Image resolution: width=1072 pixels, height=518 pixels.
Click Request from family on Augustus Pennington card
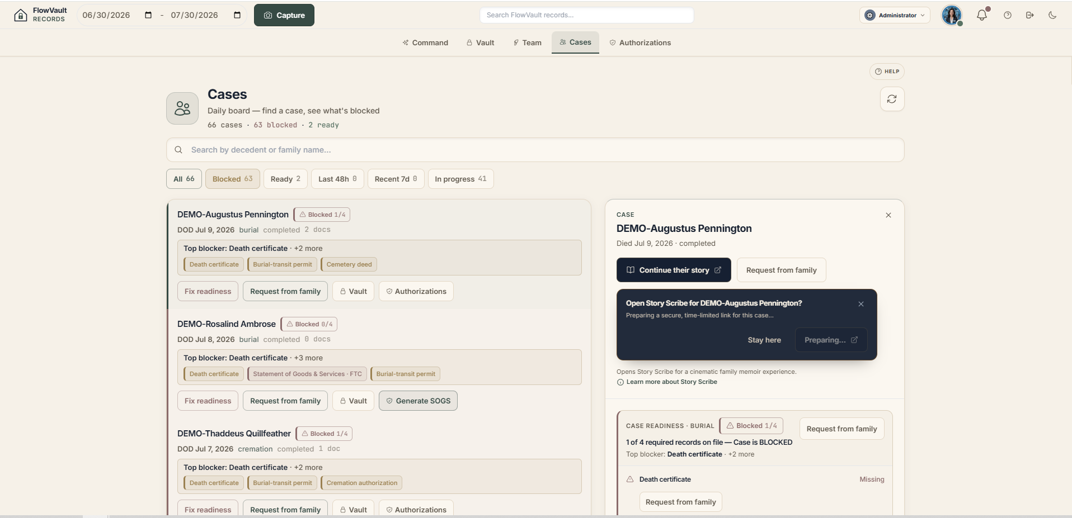[x=285, y=291]
